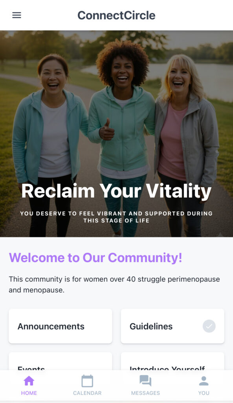Tap the community description paragraph

point(114,285)
